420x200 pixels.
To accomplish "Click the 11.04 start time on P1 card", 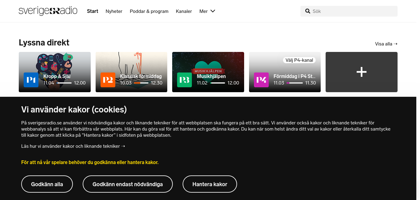I will click(x=49, y=83).
